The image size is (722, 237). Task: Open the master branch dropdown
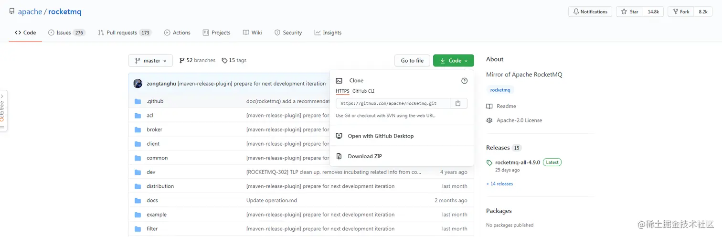click(150, 61)
